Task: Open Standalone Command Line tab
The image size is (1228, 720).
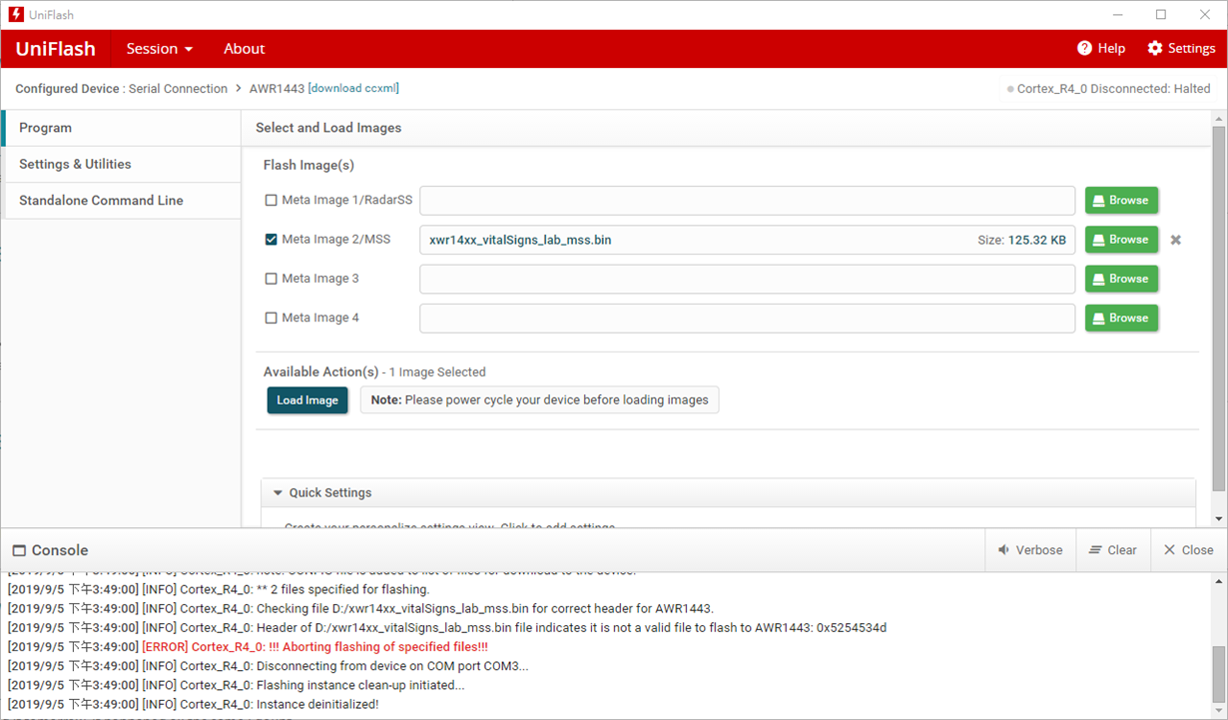Action: tap(121, 200)
